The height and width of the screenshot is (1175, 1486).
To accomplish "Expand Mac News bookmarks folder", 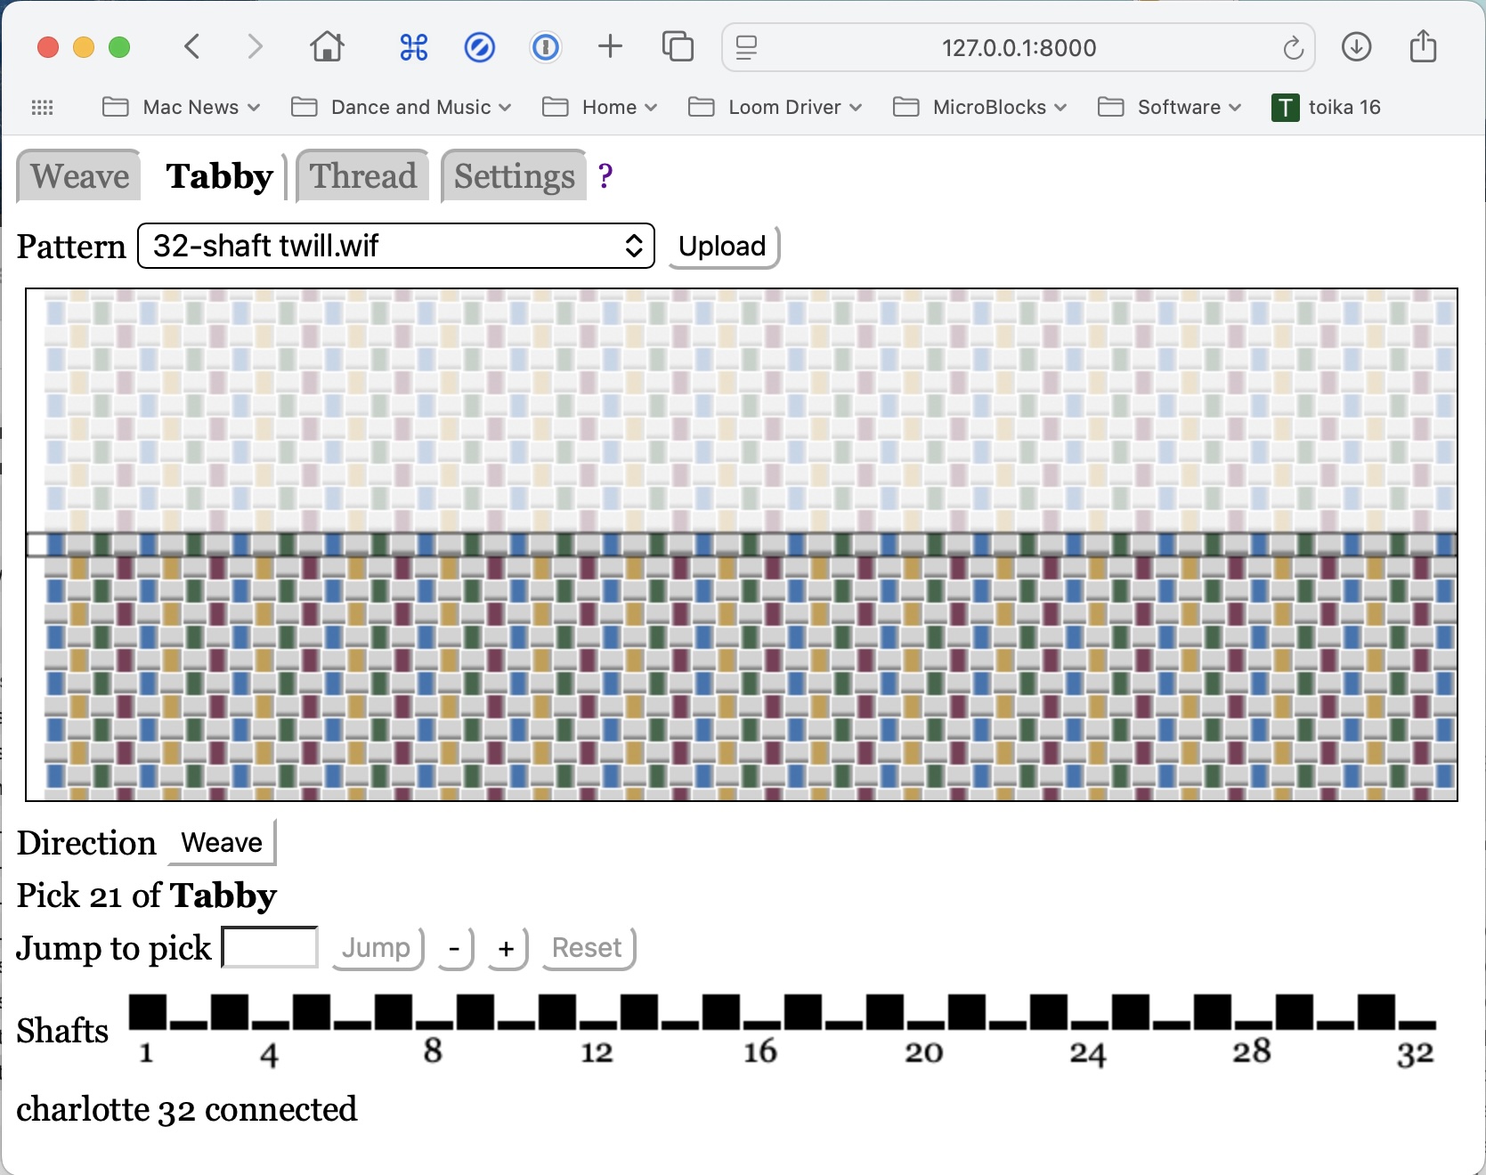I will point(182,108).
